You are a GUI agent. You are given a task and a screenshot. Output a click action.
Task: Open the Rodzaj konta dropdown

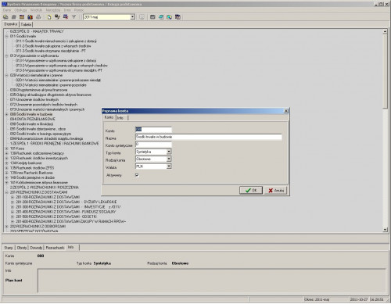pyautogui.click(x=169, y=159)
